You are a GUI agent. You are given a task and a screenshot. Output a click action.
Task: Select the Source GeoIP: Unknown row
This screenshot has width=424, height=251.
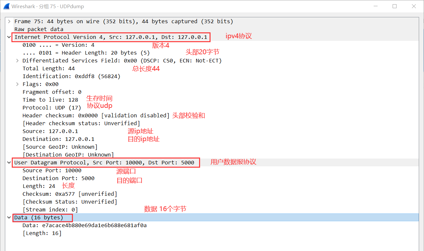click(60, 147)
